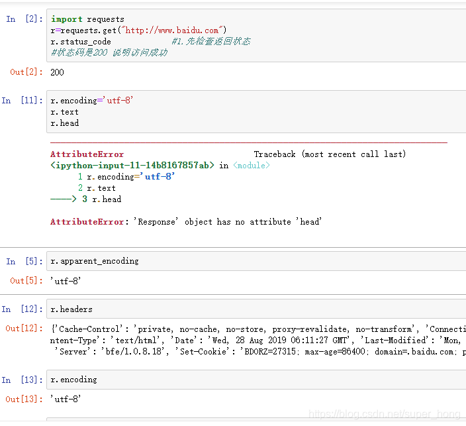Viewport: 466px width, 426px height.
Task: Click the ipython-input-11-14b8167857ab text
Action: 132,166
